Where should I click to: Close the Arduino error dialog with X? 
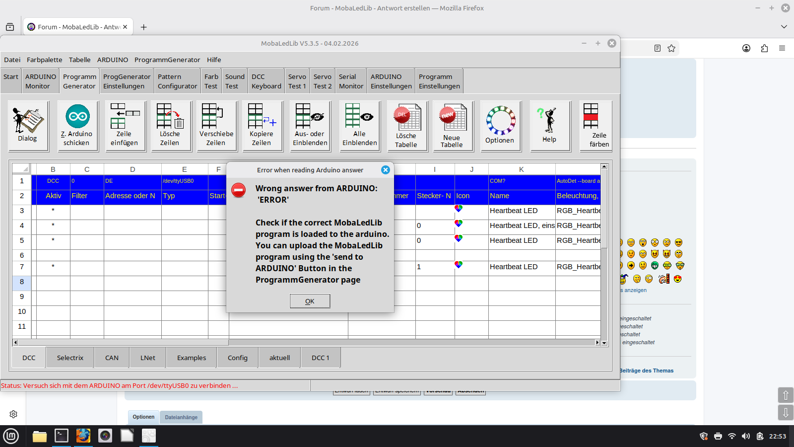[385, 170]
